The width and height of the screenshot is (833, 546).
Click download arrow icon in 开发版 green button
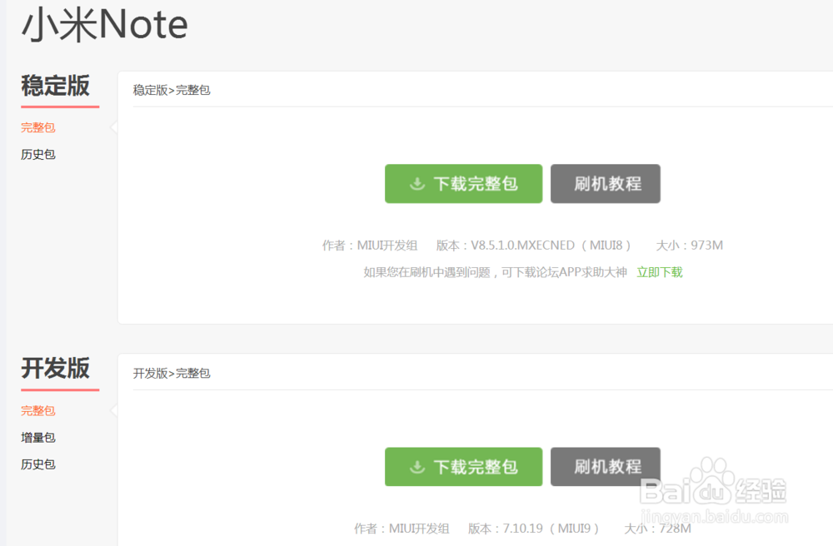coord(417,467)
